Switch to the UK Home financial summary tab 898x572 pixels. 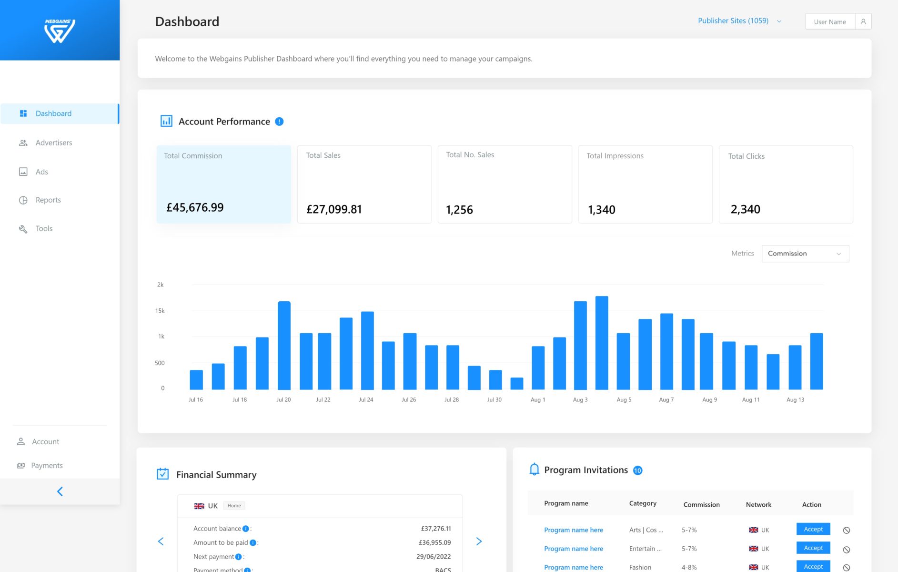[x=217, y=506]
